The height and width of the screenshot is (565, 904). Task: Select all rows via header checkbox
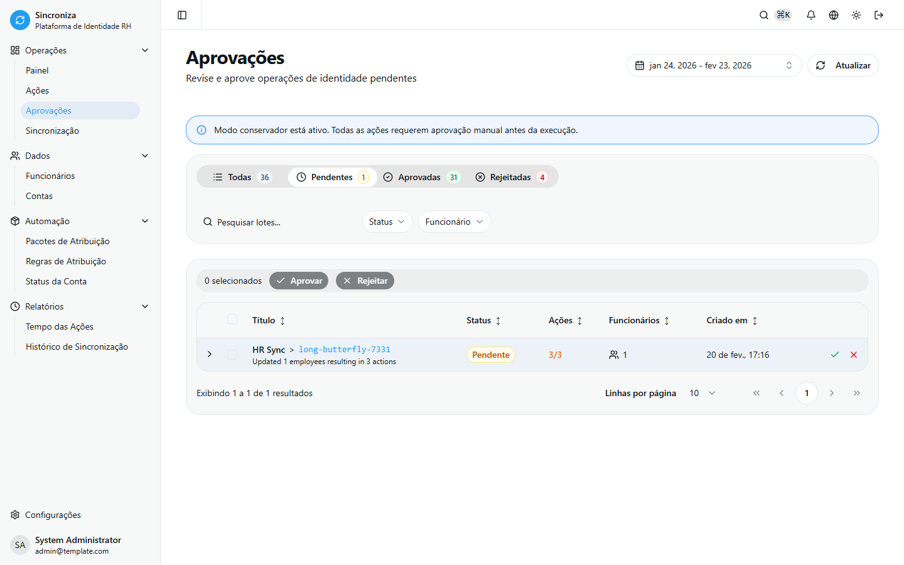click(x=232, y=320)
